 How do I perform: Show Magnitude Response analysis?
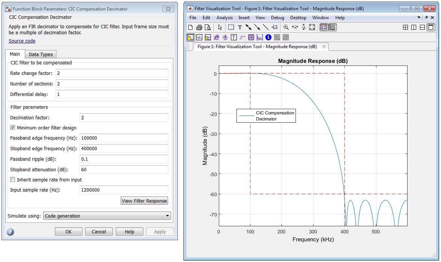191,37
